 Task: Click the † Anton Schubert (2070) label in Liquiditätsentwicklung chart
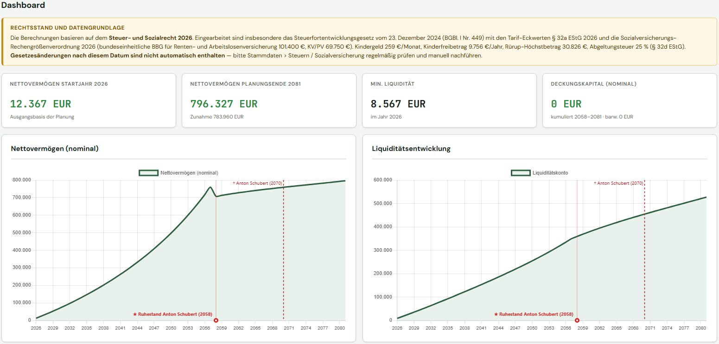click(618, 183)
